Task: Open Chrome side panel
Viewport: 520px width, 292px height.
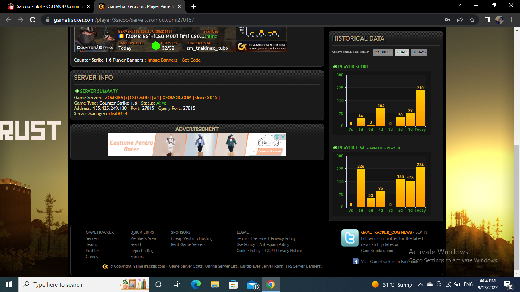Action: 487,20
